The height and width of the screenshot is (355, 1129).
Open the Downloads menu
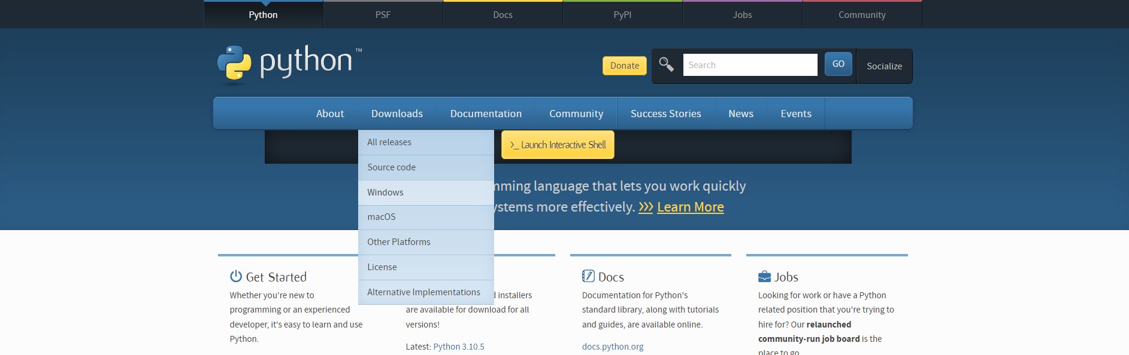point(396,114)
